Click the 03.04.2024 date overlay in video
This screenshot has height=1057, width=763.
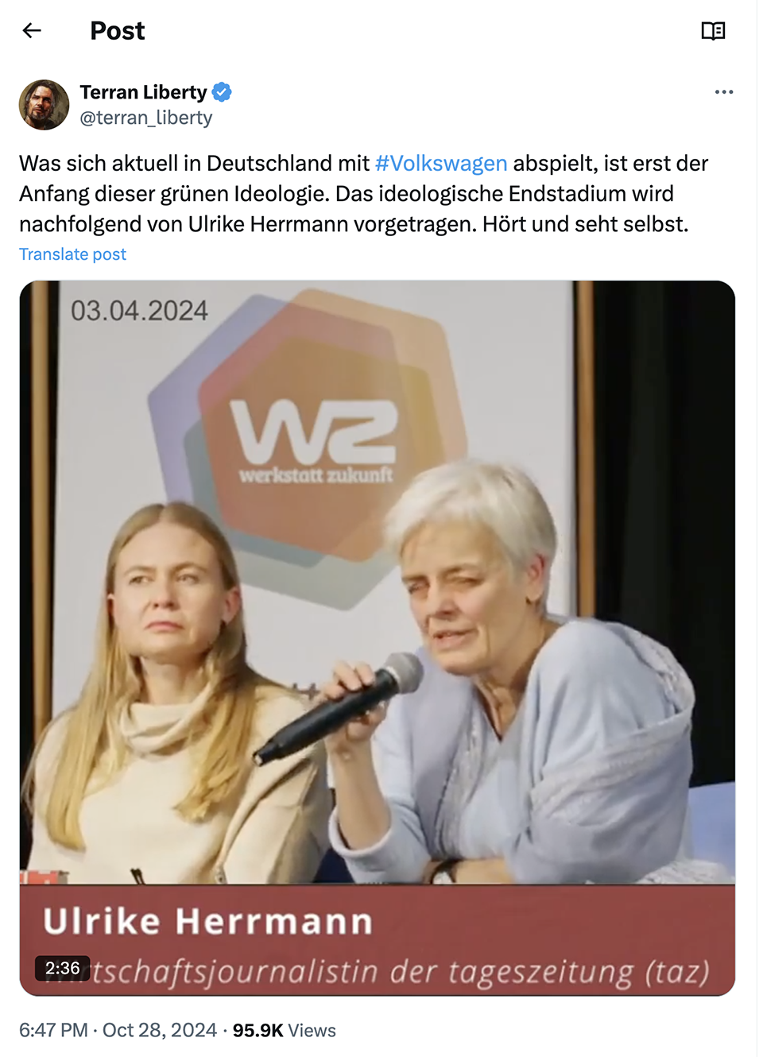coord(139,311)
